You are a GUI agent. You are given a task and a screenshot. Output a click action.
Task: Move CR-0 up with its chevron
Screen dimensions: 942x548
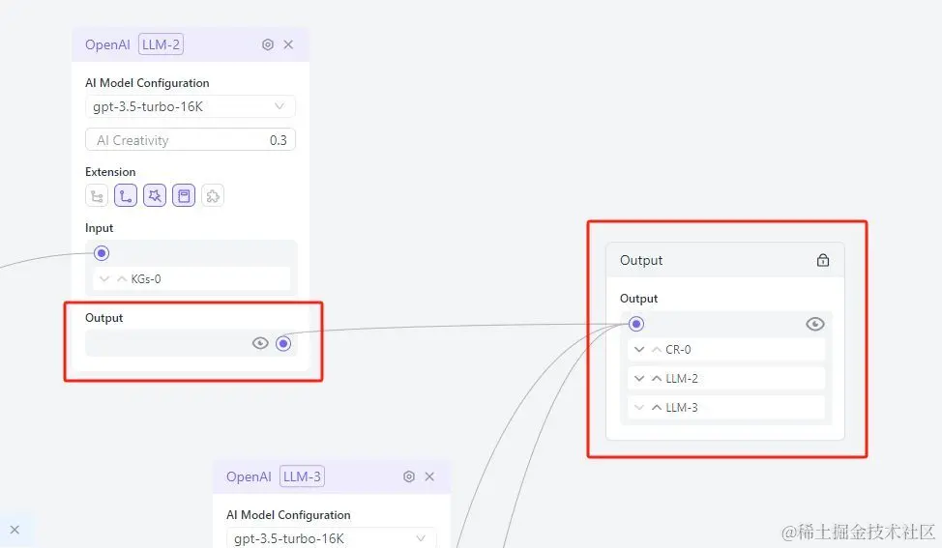point(657,349)
